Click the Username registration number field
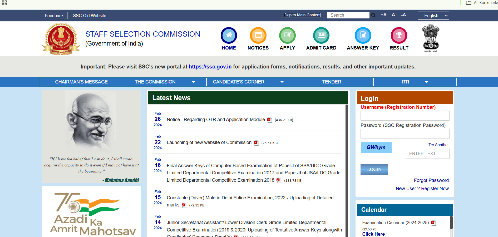 click(x=405, y=116)
